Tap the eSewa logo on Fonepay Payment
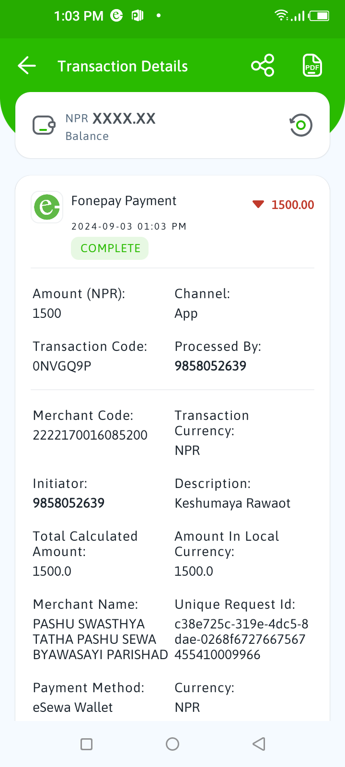The image size is (345, 767). [x=47, y=207]
